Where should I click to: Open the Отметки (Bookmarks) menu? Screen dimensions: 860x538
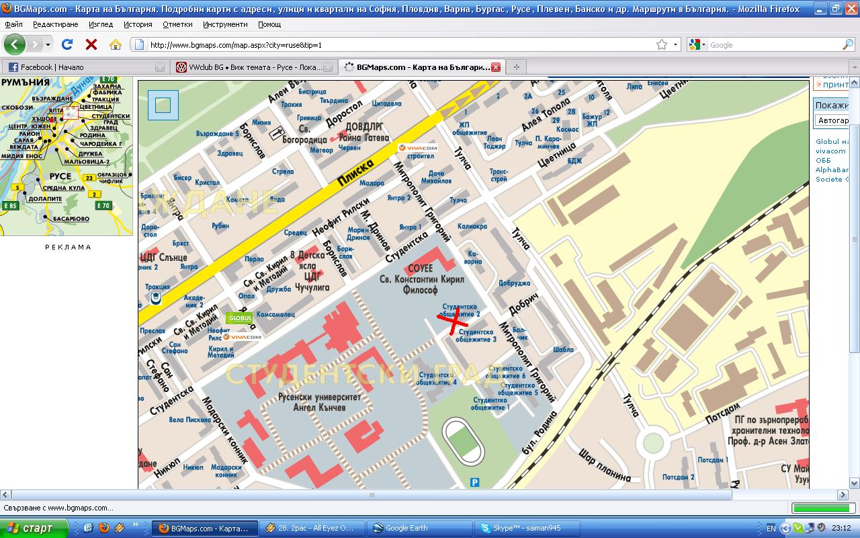coord(177,24)
